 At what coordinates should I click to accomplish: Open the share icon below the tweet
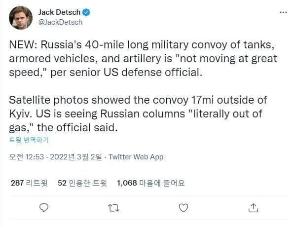point(253,208)
